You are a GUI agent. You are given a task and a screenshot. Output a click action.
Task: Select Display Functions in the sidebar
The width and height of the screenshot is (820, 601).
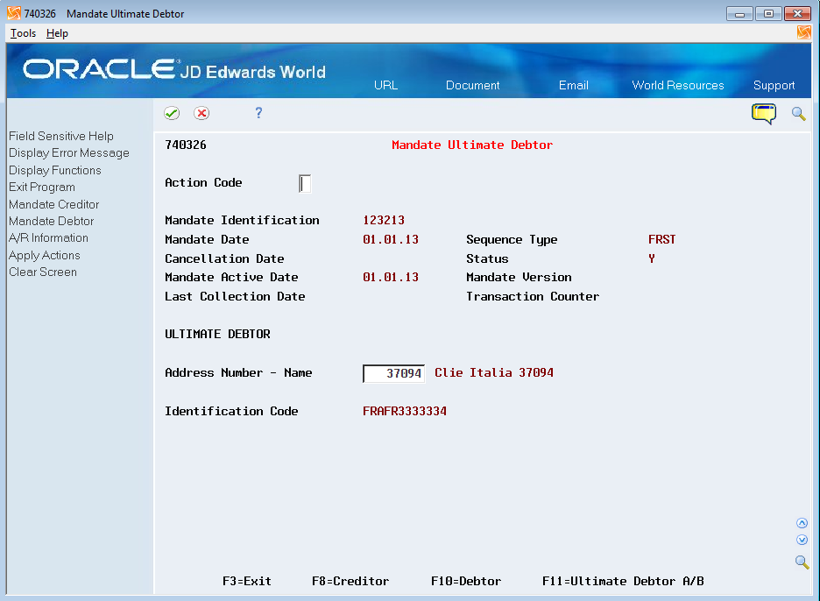pyautogui.click(x=55, y=170)
